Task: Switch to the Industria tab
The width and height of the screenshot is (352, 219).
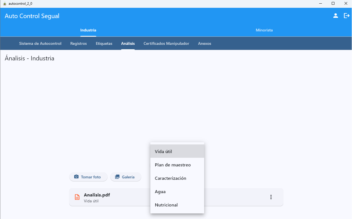Action: coord(88,30)
